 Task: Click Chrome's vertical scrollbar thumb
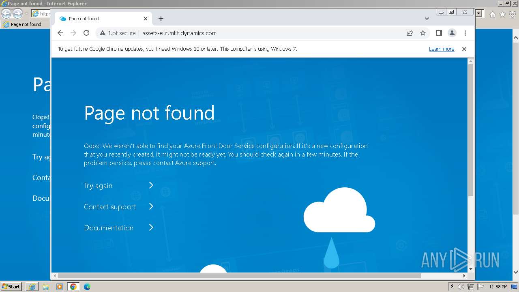pos(471,130)
